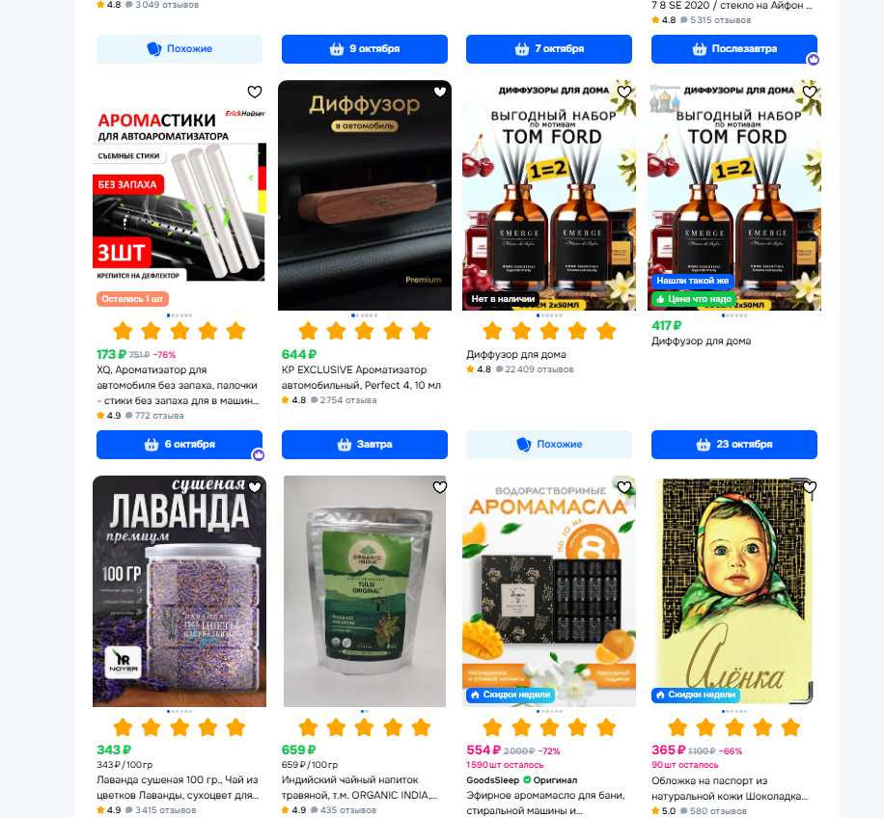Toggle heart on 417 ₽ Tom Ford diffuser
This screenshot has height=818, width=884.
(810, 92)
